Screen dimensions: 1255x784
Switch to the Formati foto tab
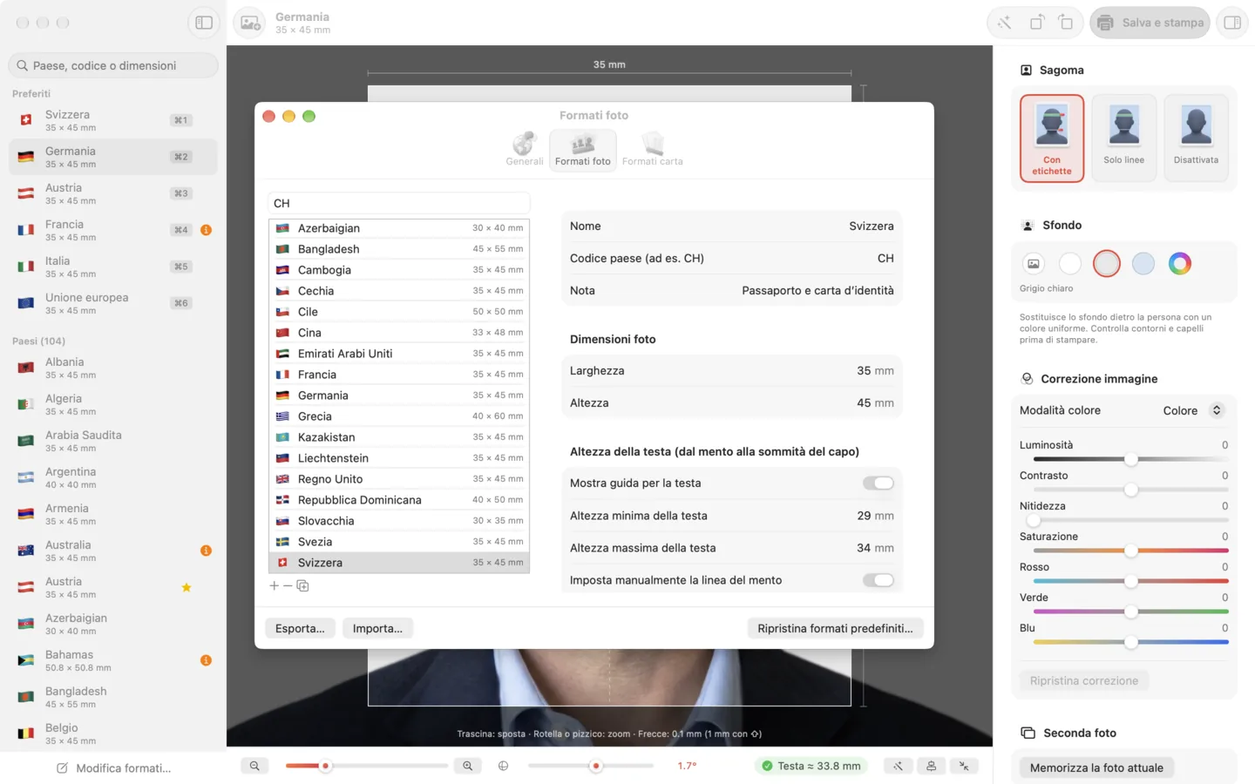tap(583, 149)
